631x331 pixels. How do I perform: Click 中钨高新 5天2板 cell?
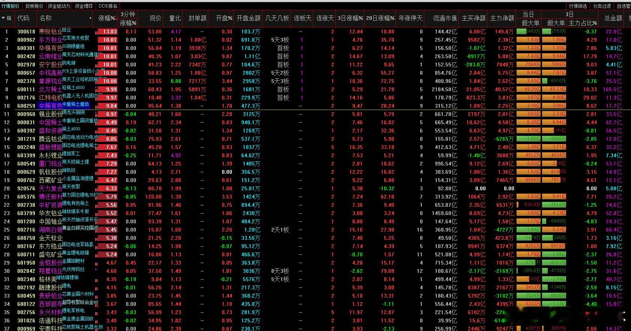point(280,73)
